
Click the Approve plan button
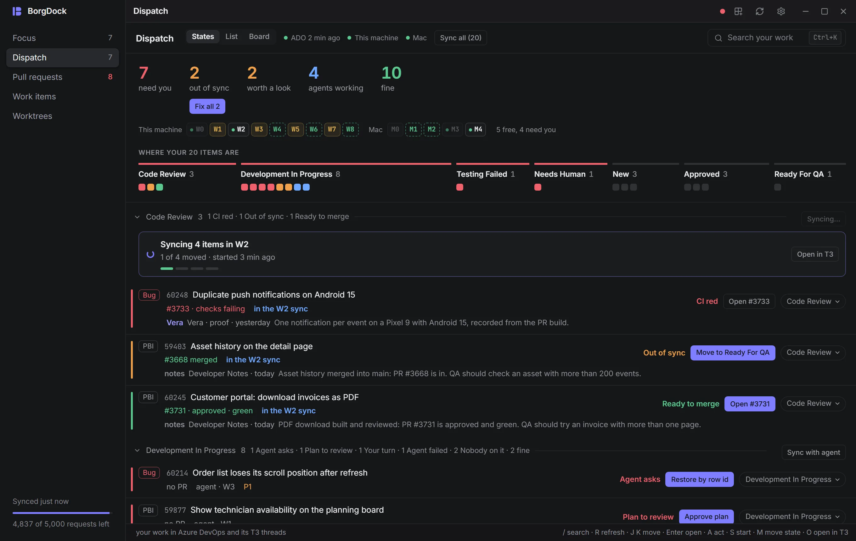click(706, 517)
